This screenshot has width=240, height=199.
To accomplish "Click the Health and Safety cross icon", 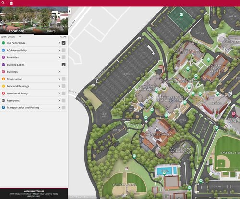I will pyautogui.click(x=3, y=93).
